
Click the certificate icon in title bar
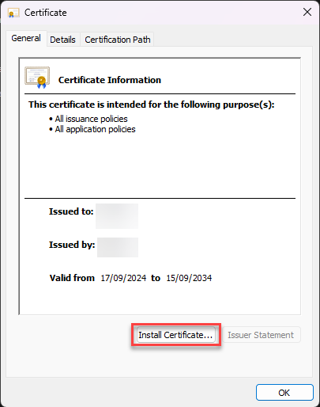click(13, 13)
